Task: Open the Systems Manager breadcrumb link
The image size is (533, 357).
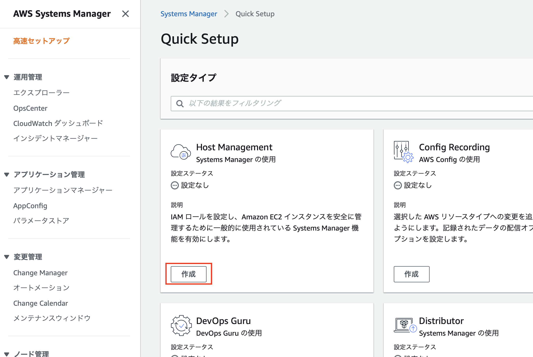Action: click(189, 13)
